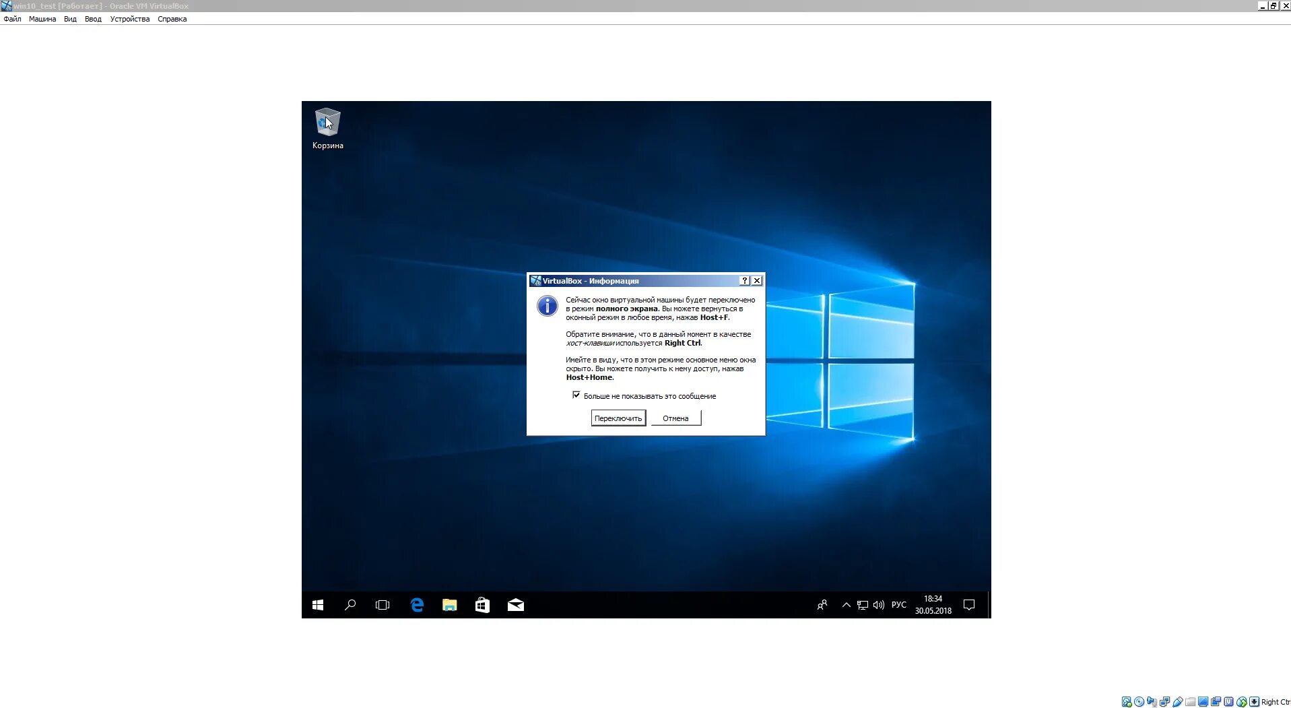Open Microsoft Store from guest taskbar
1291x708 pixels.
click(482, 605)
